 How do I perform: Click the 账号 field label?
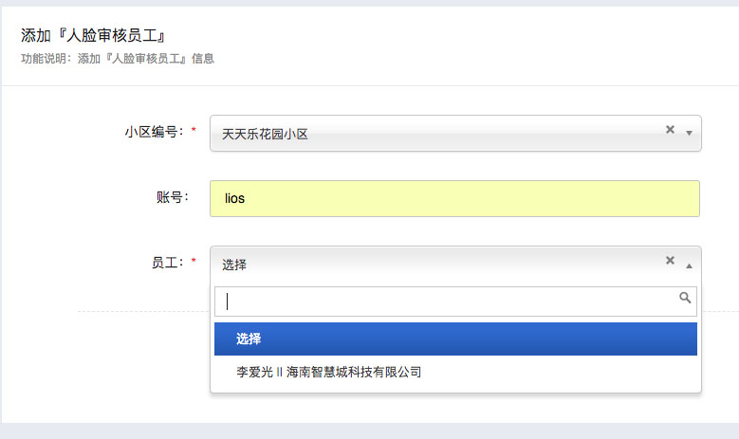coord(173,197)
